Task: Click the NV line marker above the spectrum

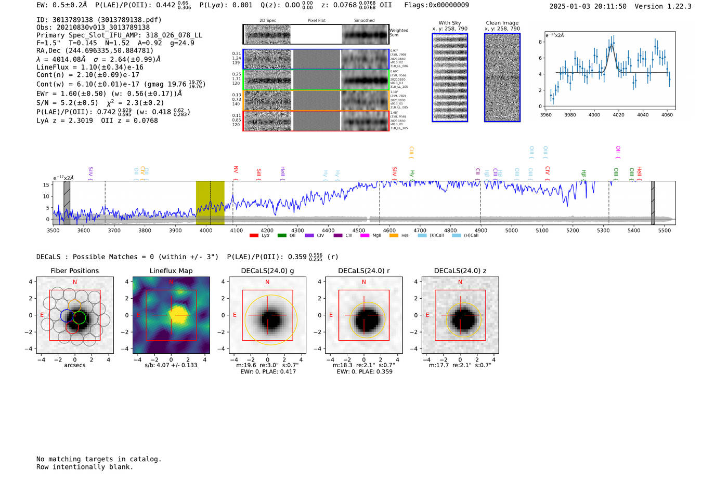Action: pyautogui.click(x=236, y=173)
